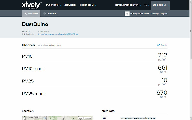Open the Platform menu
The width and height of the screenshot is (192, 120).
52,5
